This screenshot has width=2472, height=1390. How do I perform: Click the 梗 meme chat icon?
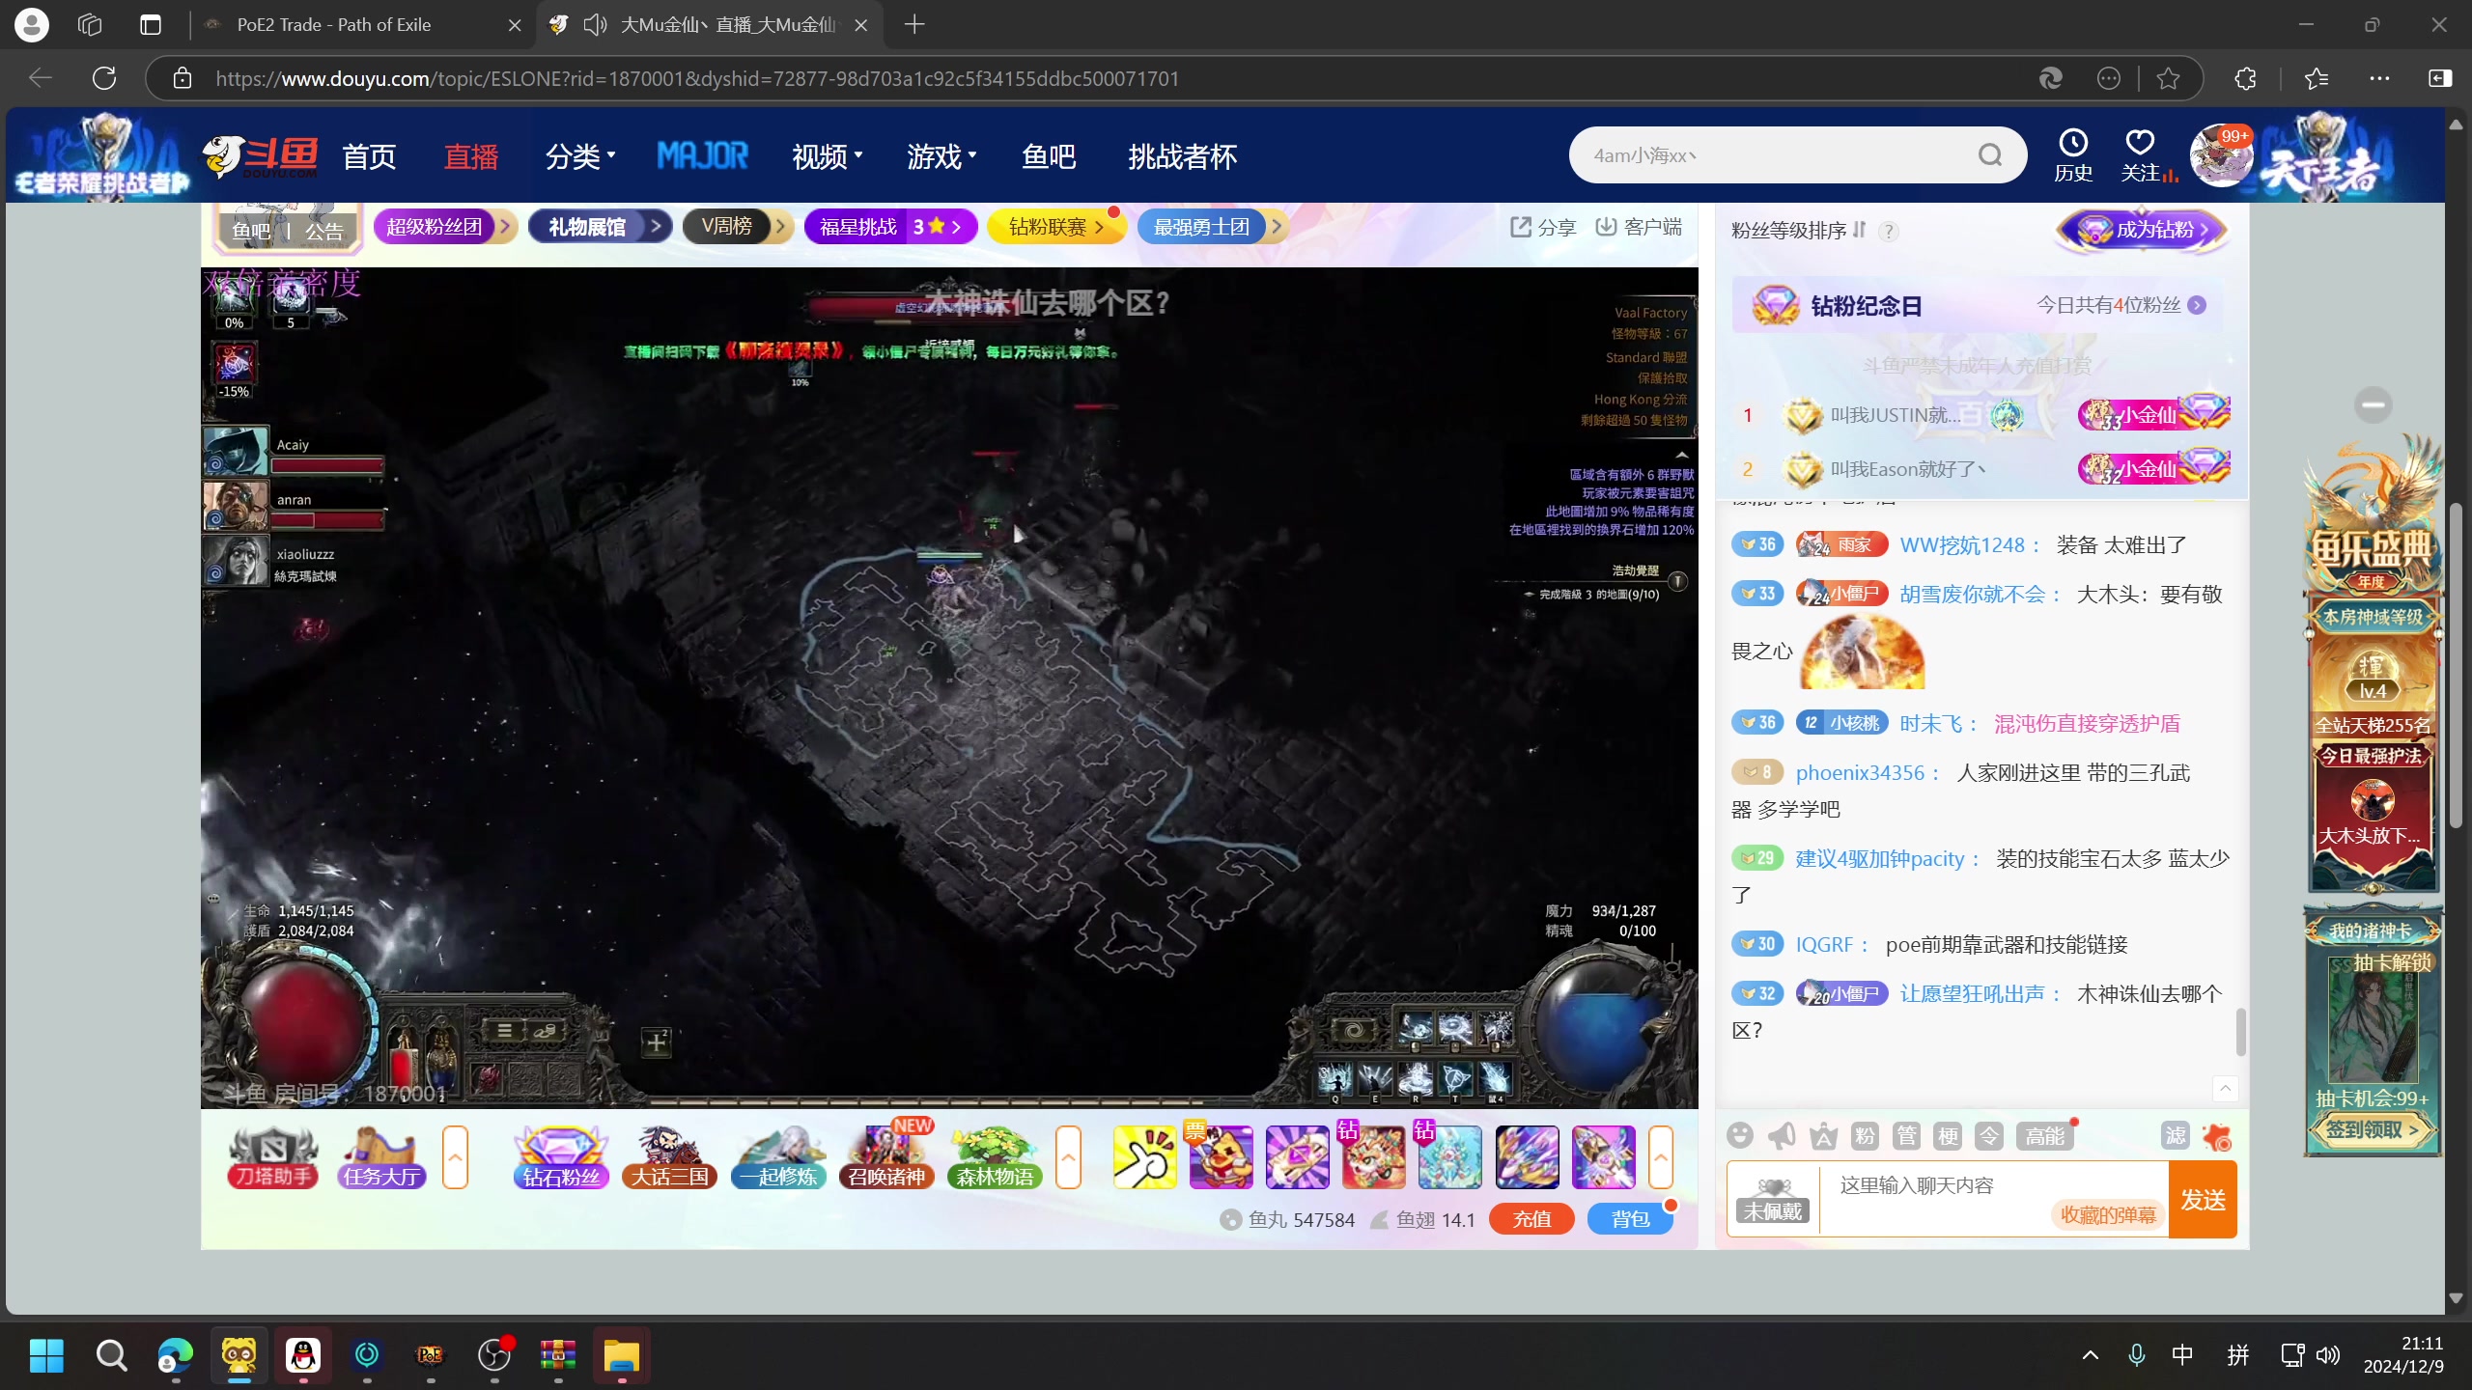point(1949,1136)
